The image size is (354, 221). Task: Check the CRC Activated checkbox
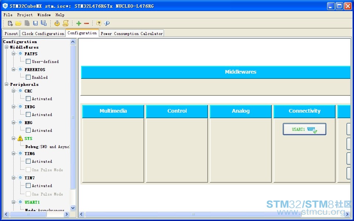tap(28, 99)
